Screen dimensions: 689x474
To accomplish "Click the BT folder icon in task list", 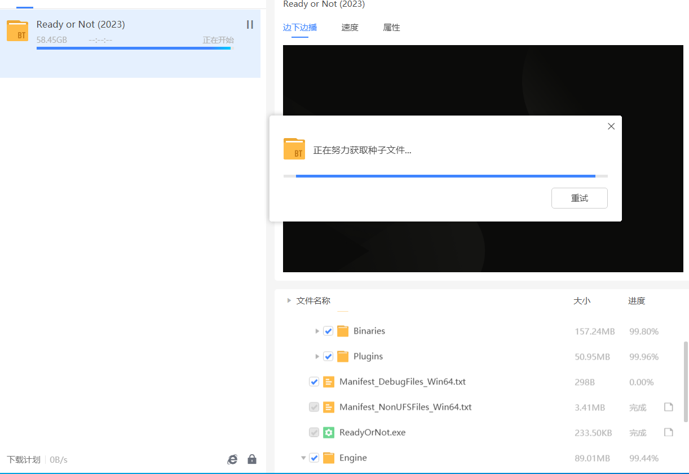I will pyautogui.click(x=17, y=30).
